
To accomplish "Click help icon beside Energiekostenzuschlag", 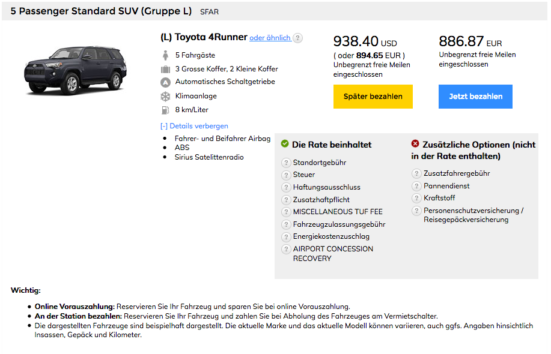I will click(286, 236).
